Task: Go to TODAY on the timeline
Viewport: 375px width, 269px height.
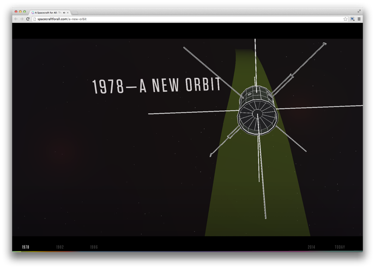Action: [x=340, y=247]
